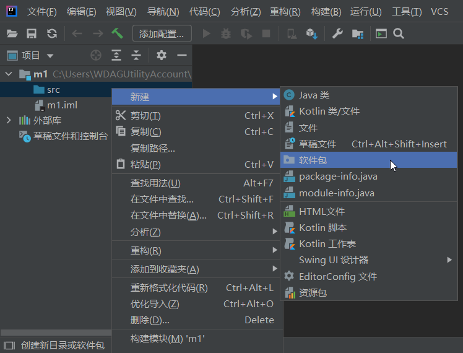Click the Open folder toolbar icon
This screenshot has width=463, height=353.
tap(12, 33)
